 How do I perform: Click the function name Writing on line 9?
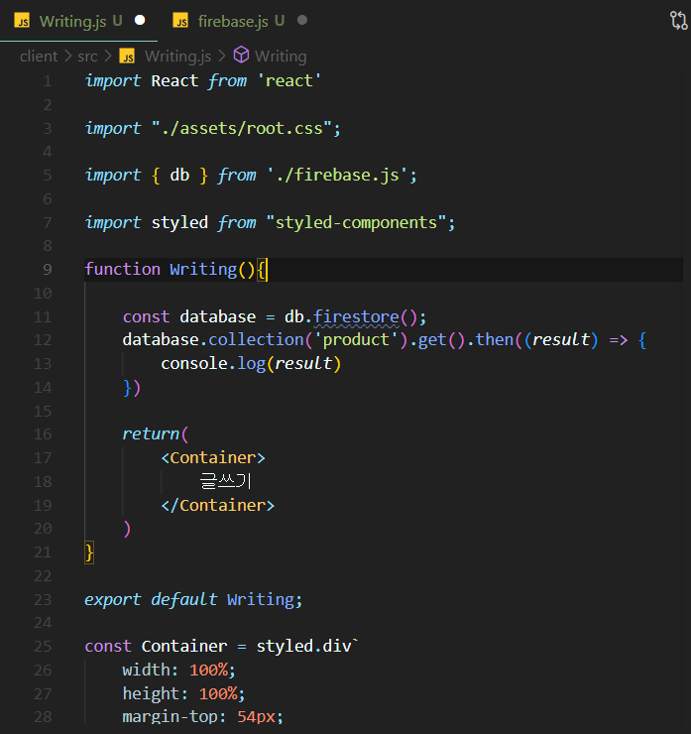pyautogui.click(x=203, y=269)
